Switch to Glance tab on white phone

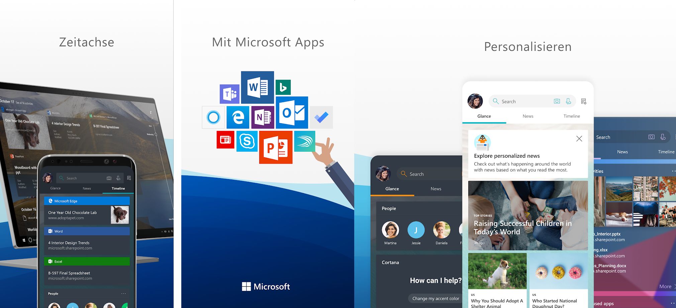pyautogui.click(x=484, y=116)
